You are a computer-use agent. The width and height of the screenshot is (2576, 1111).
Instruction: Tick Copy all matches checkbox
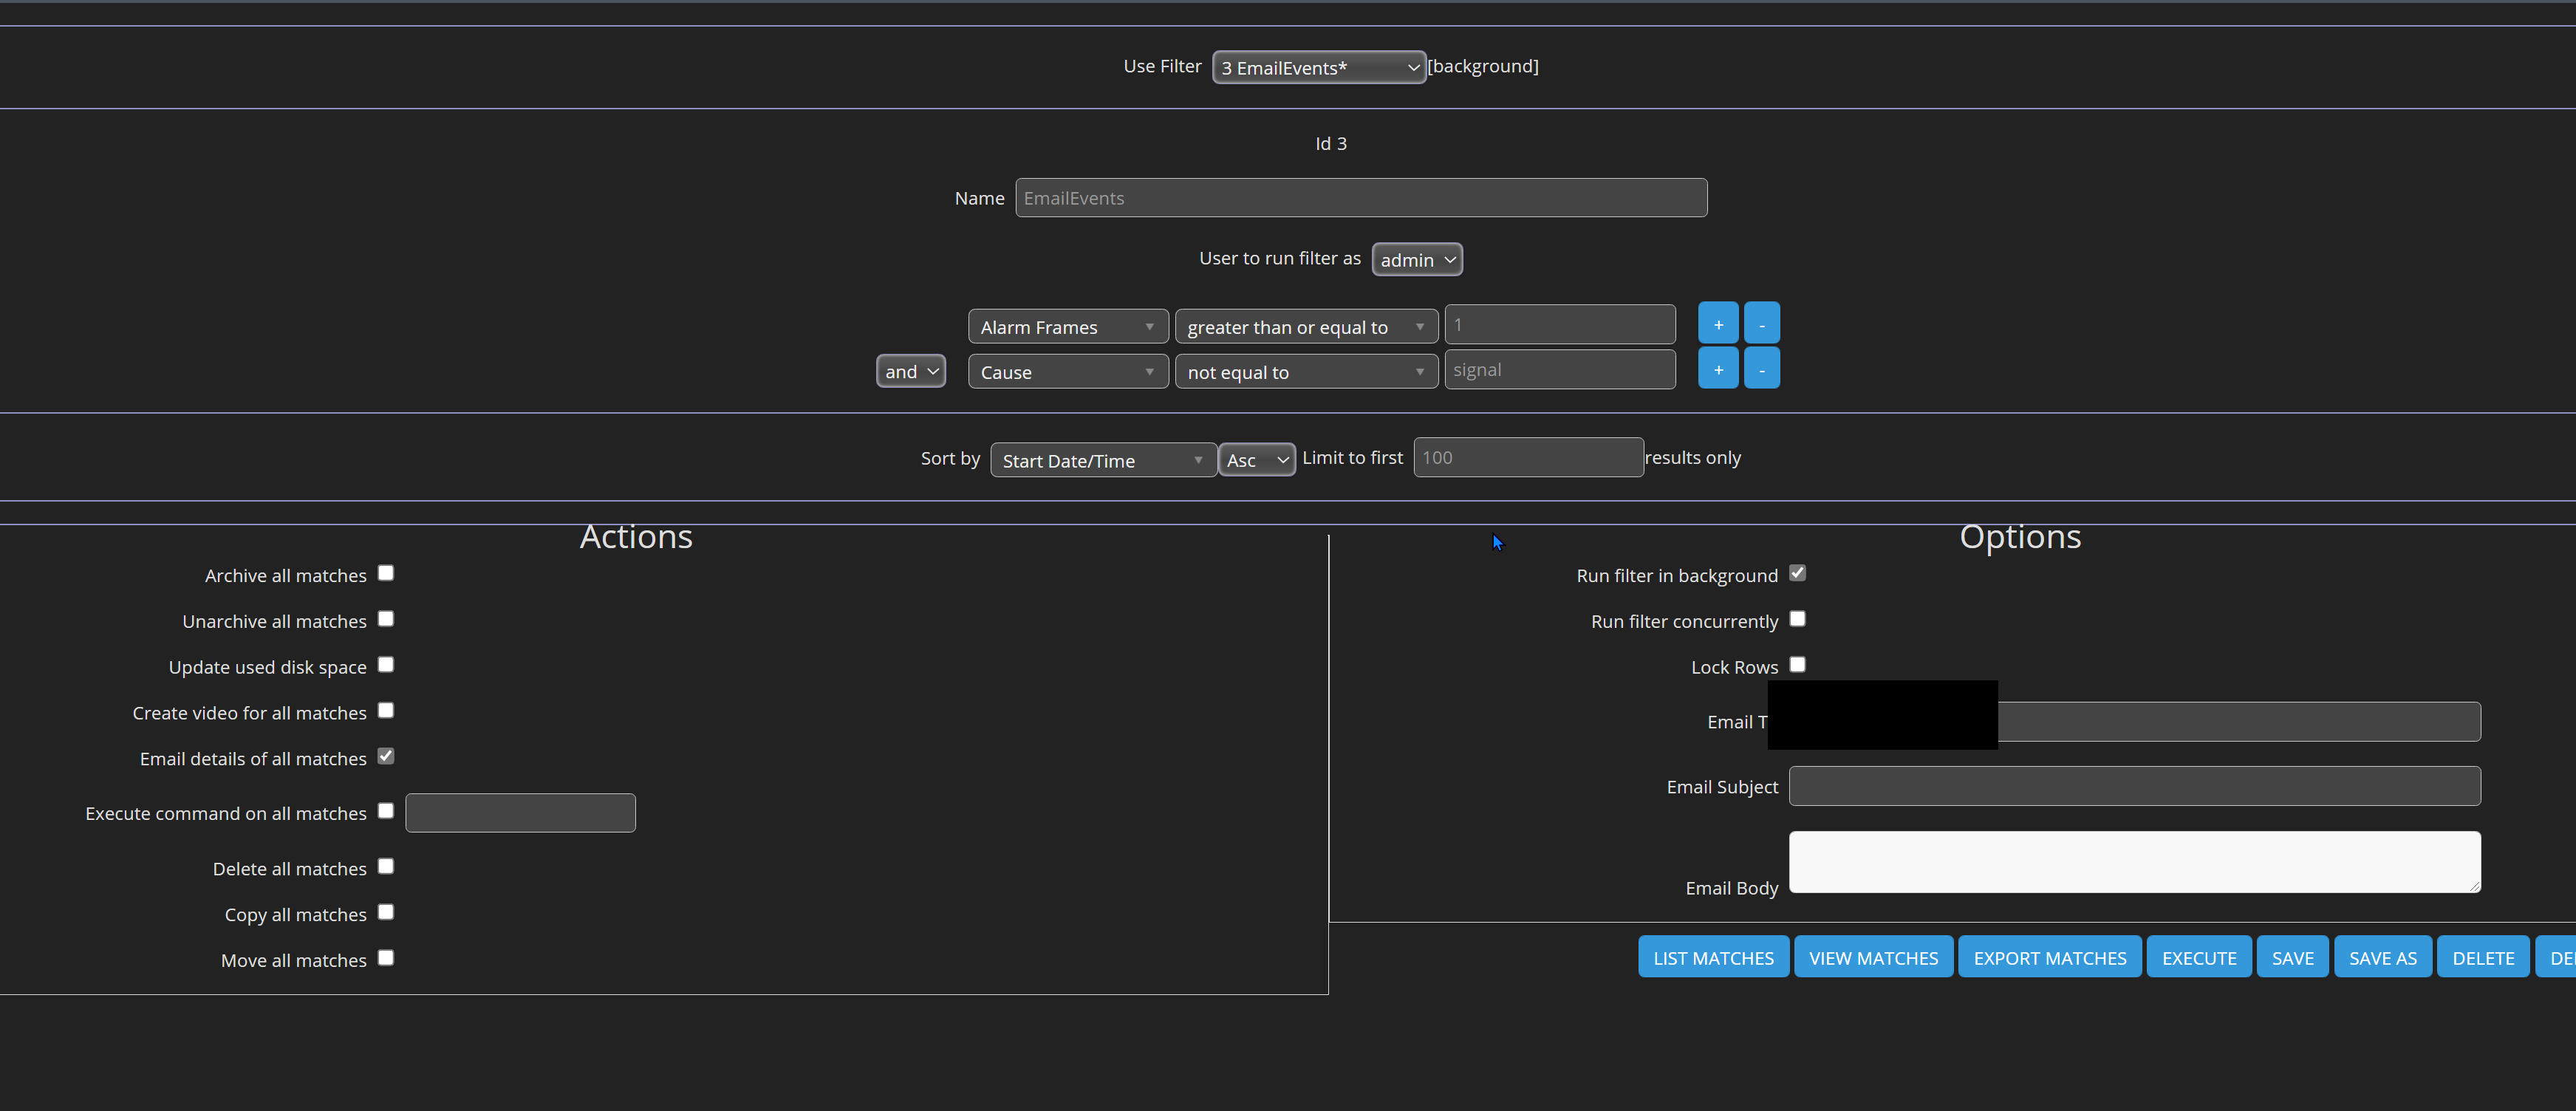(386, 913)
